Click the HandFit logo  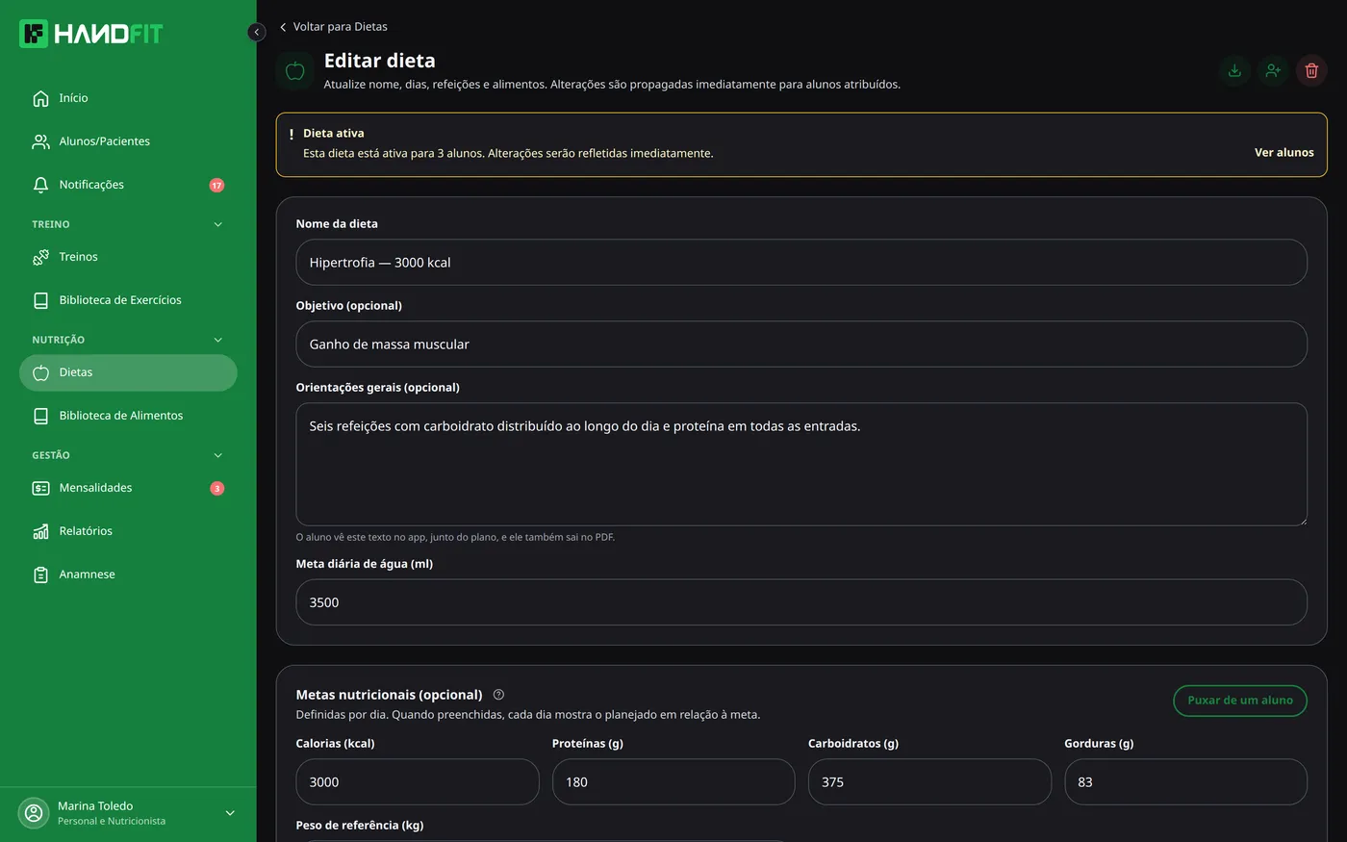point(91,34)
